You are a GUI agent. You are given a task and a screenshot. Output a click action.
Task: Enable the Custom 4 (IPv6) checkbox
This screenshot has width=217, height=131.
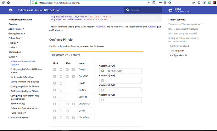point(103,100)
